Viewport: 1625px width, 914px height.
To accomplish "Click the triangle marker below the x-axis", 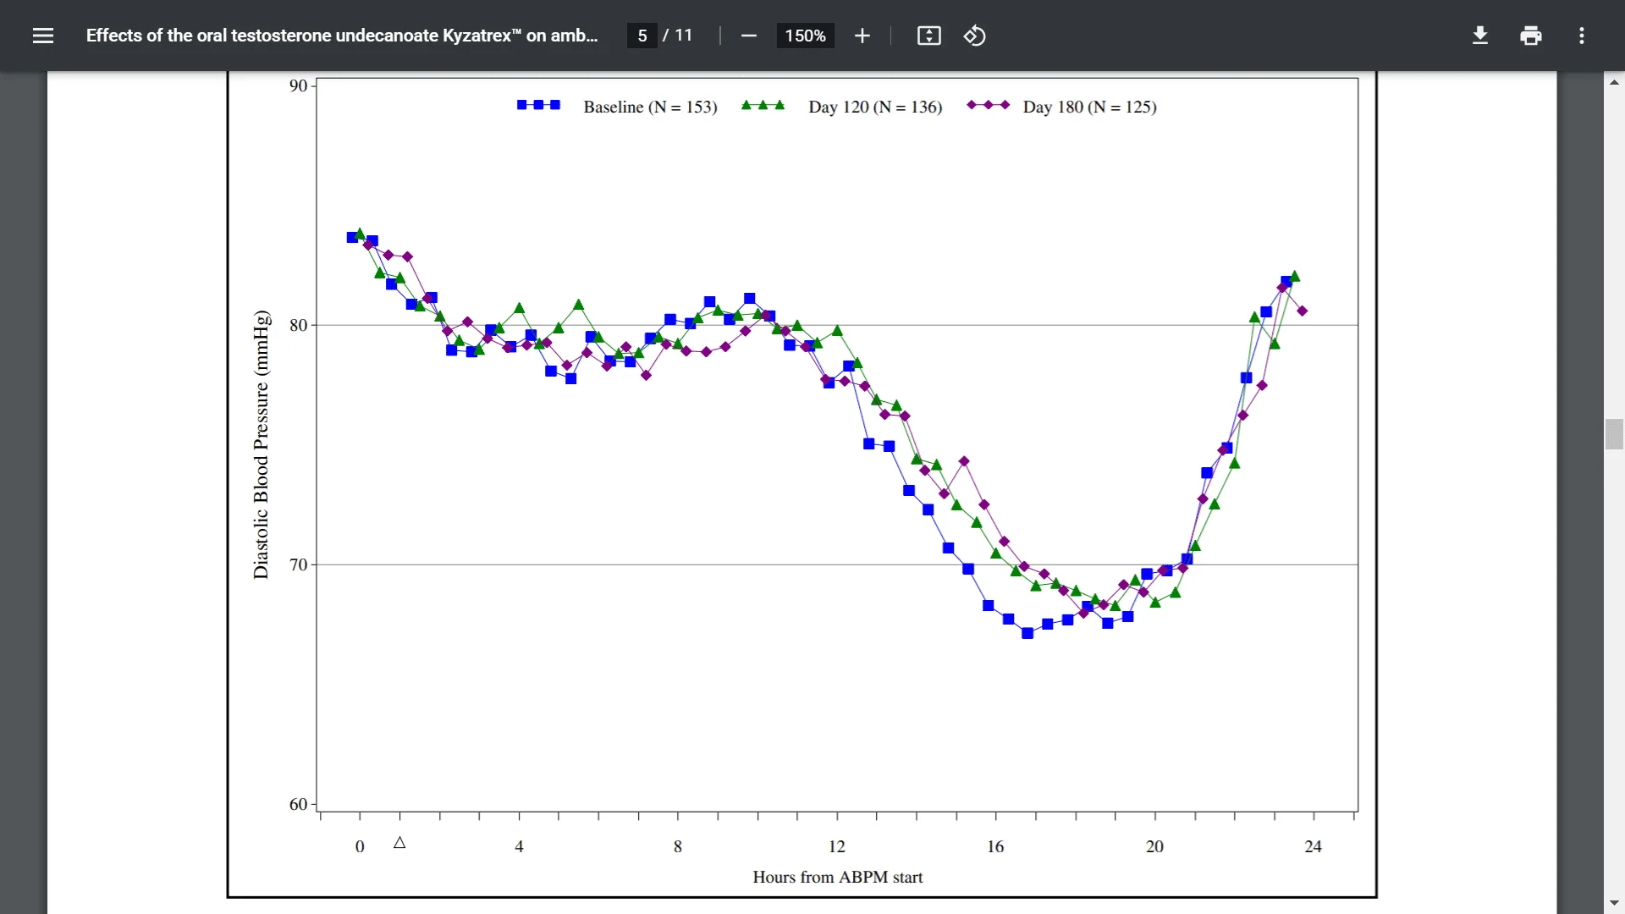I will point(399,843).
